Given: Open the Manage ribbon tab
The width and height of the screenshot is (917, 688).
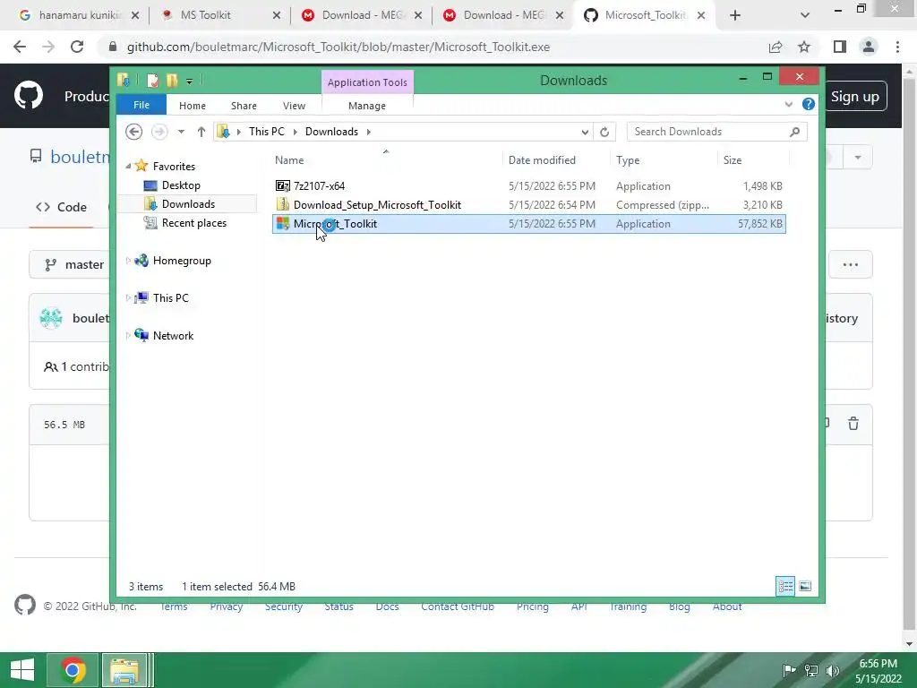Looking at the screenshot, I should click(367, 106).
